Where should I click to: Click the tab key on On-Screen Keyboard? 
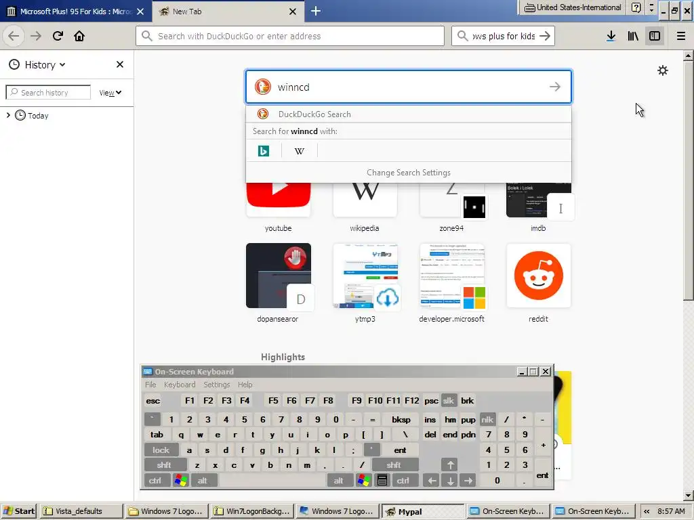[157, 435]
